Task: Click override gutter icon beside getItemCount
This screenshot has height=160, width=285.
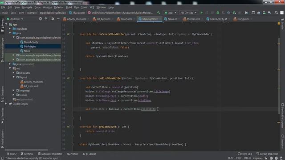Action: point(68,127)
